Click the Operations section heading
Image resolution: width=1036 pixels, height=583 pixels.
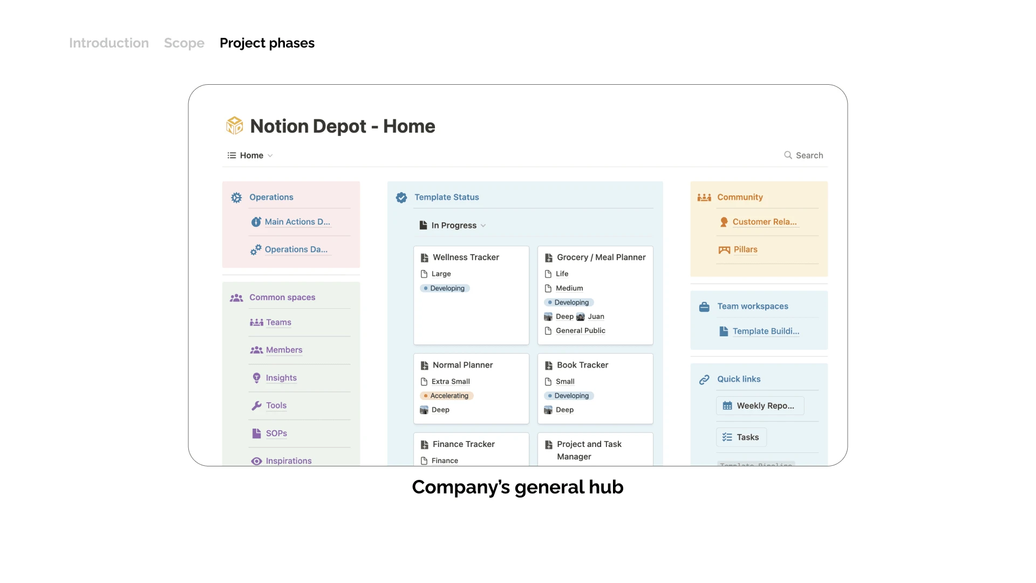[x=271, y=198]
